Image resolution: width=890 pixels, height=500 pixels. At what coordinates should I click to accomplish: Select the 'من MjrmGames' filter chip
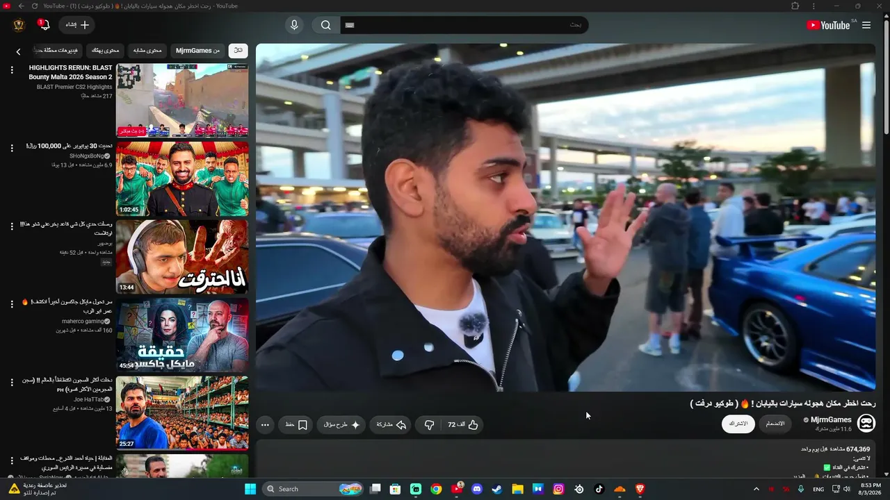197,51
